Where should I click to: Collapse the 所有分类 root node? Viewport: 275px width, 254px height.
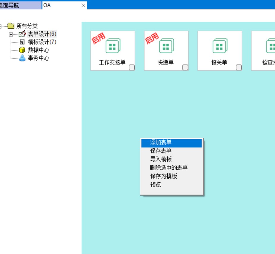(1, 26)
